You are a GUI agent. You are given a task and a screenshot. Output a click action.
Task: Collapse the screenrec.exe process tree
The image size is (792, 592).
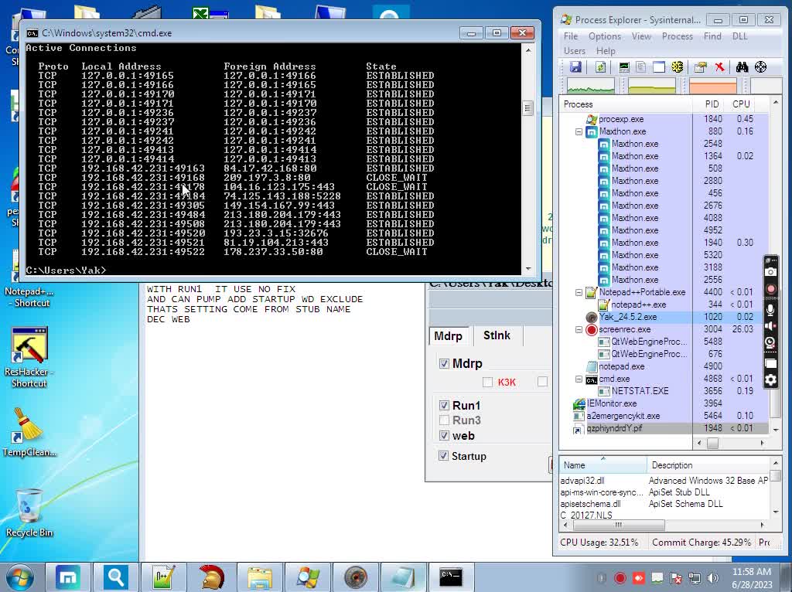tap(579, 330)
